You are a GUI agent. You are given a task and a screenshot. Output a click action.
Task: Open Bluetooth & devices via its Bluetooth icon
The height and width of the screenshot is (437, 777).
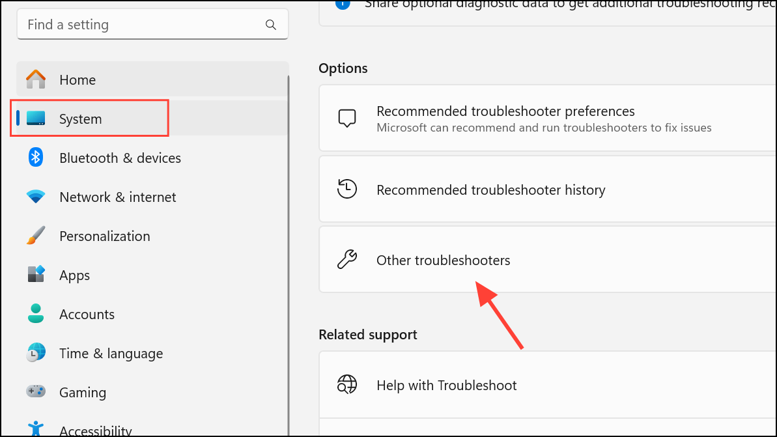click(36, 157)
